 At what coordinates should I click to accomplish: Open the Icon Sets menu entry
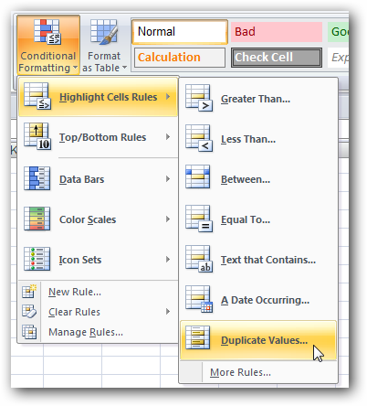pos(98,260)
